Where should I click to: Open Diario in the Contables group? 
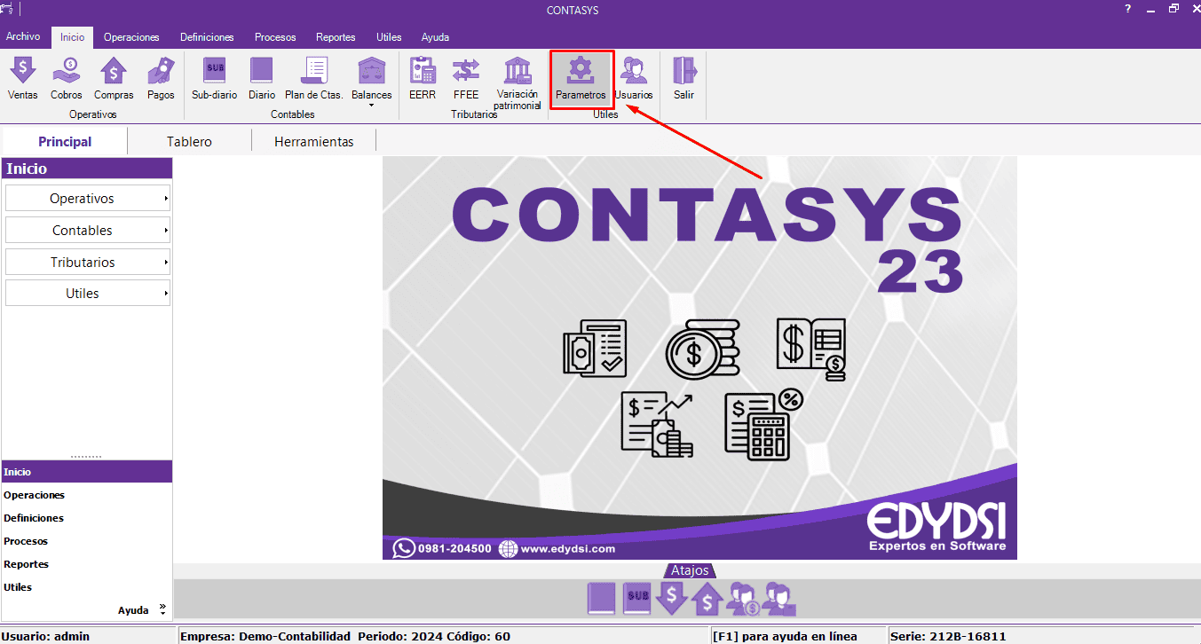pyautogui.click(x=261, y=78)
